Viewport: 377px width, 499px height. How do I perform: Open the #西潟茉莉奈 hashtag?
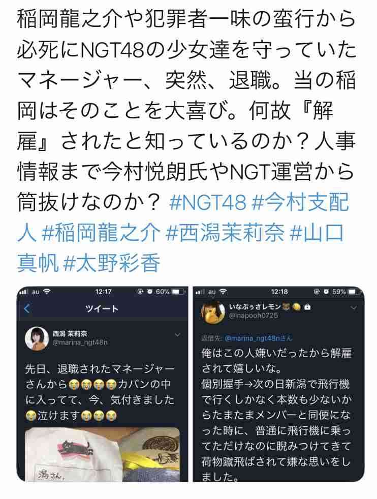pos(225,233)
